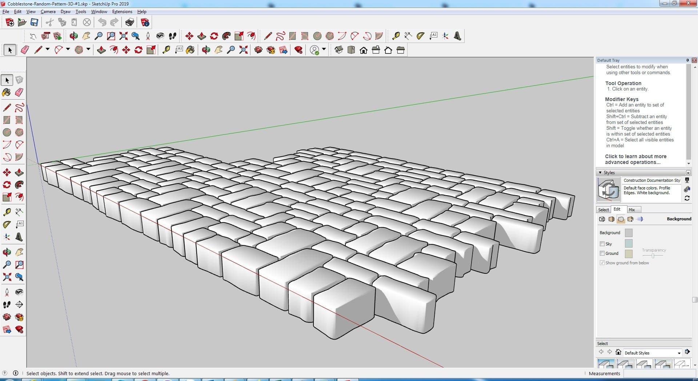Click the Background color swatch
The height and width of the screenshot is (381, 698).
[x=629, y=233]
